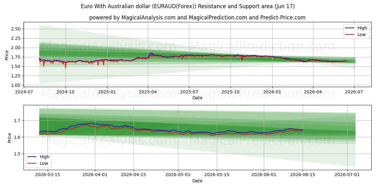376x188 pixels.
Task: Click the '2.00' price tick in top chart
Action: click(16, 48)
